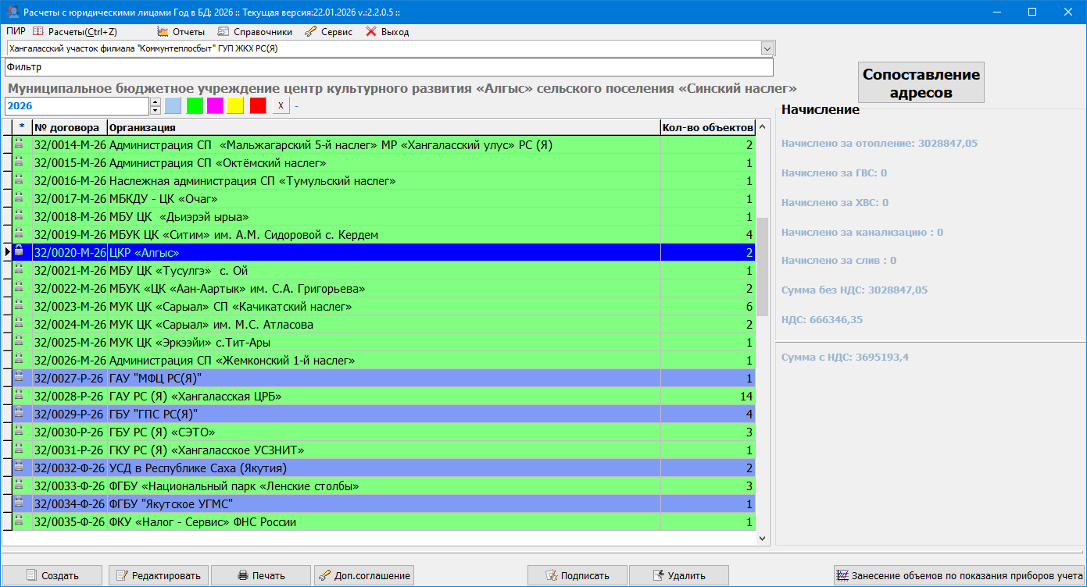Click the X button to clear the color filter
Image resolution: width=1087 pixels, height=587 pixels.
point(281,106)
